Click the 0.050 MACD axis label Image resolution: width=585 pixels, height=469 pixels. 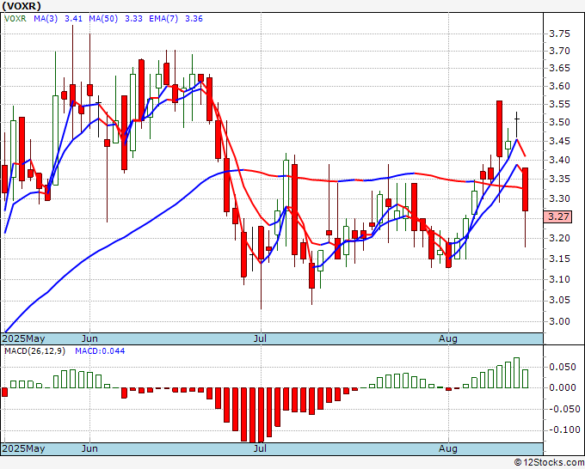point(563,368)
